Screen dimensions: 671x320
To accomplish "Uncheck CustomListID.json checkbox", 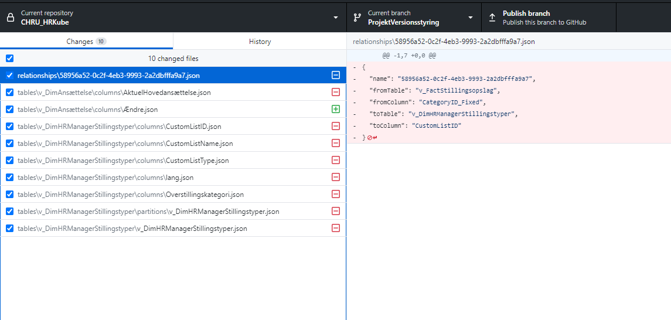I will pyautogui.click(x=10, y=126).
